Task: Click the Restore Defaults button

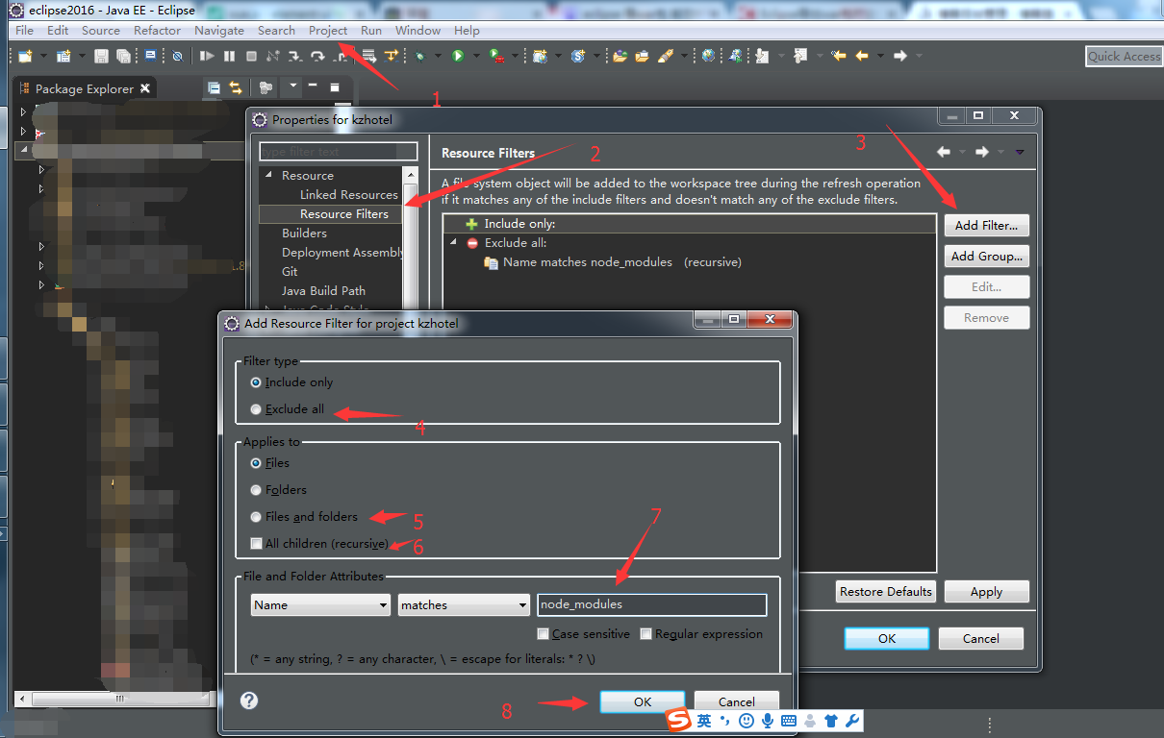Action: [885, 592]
